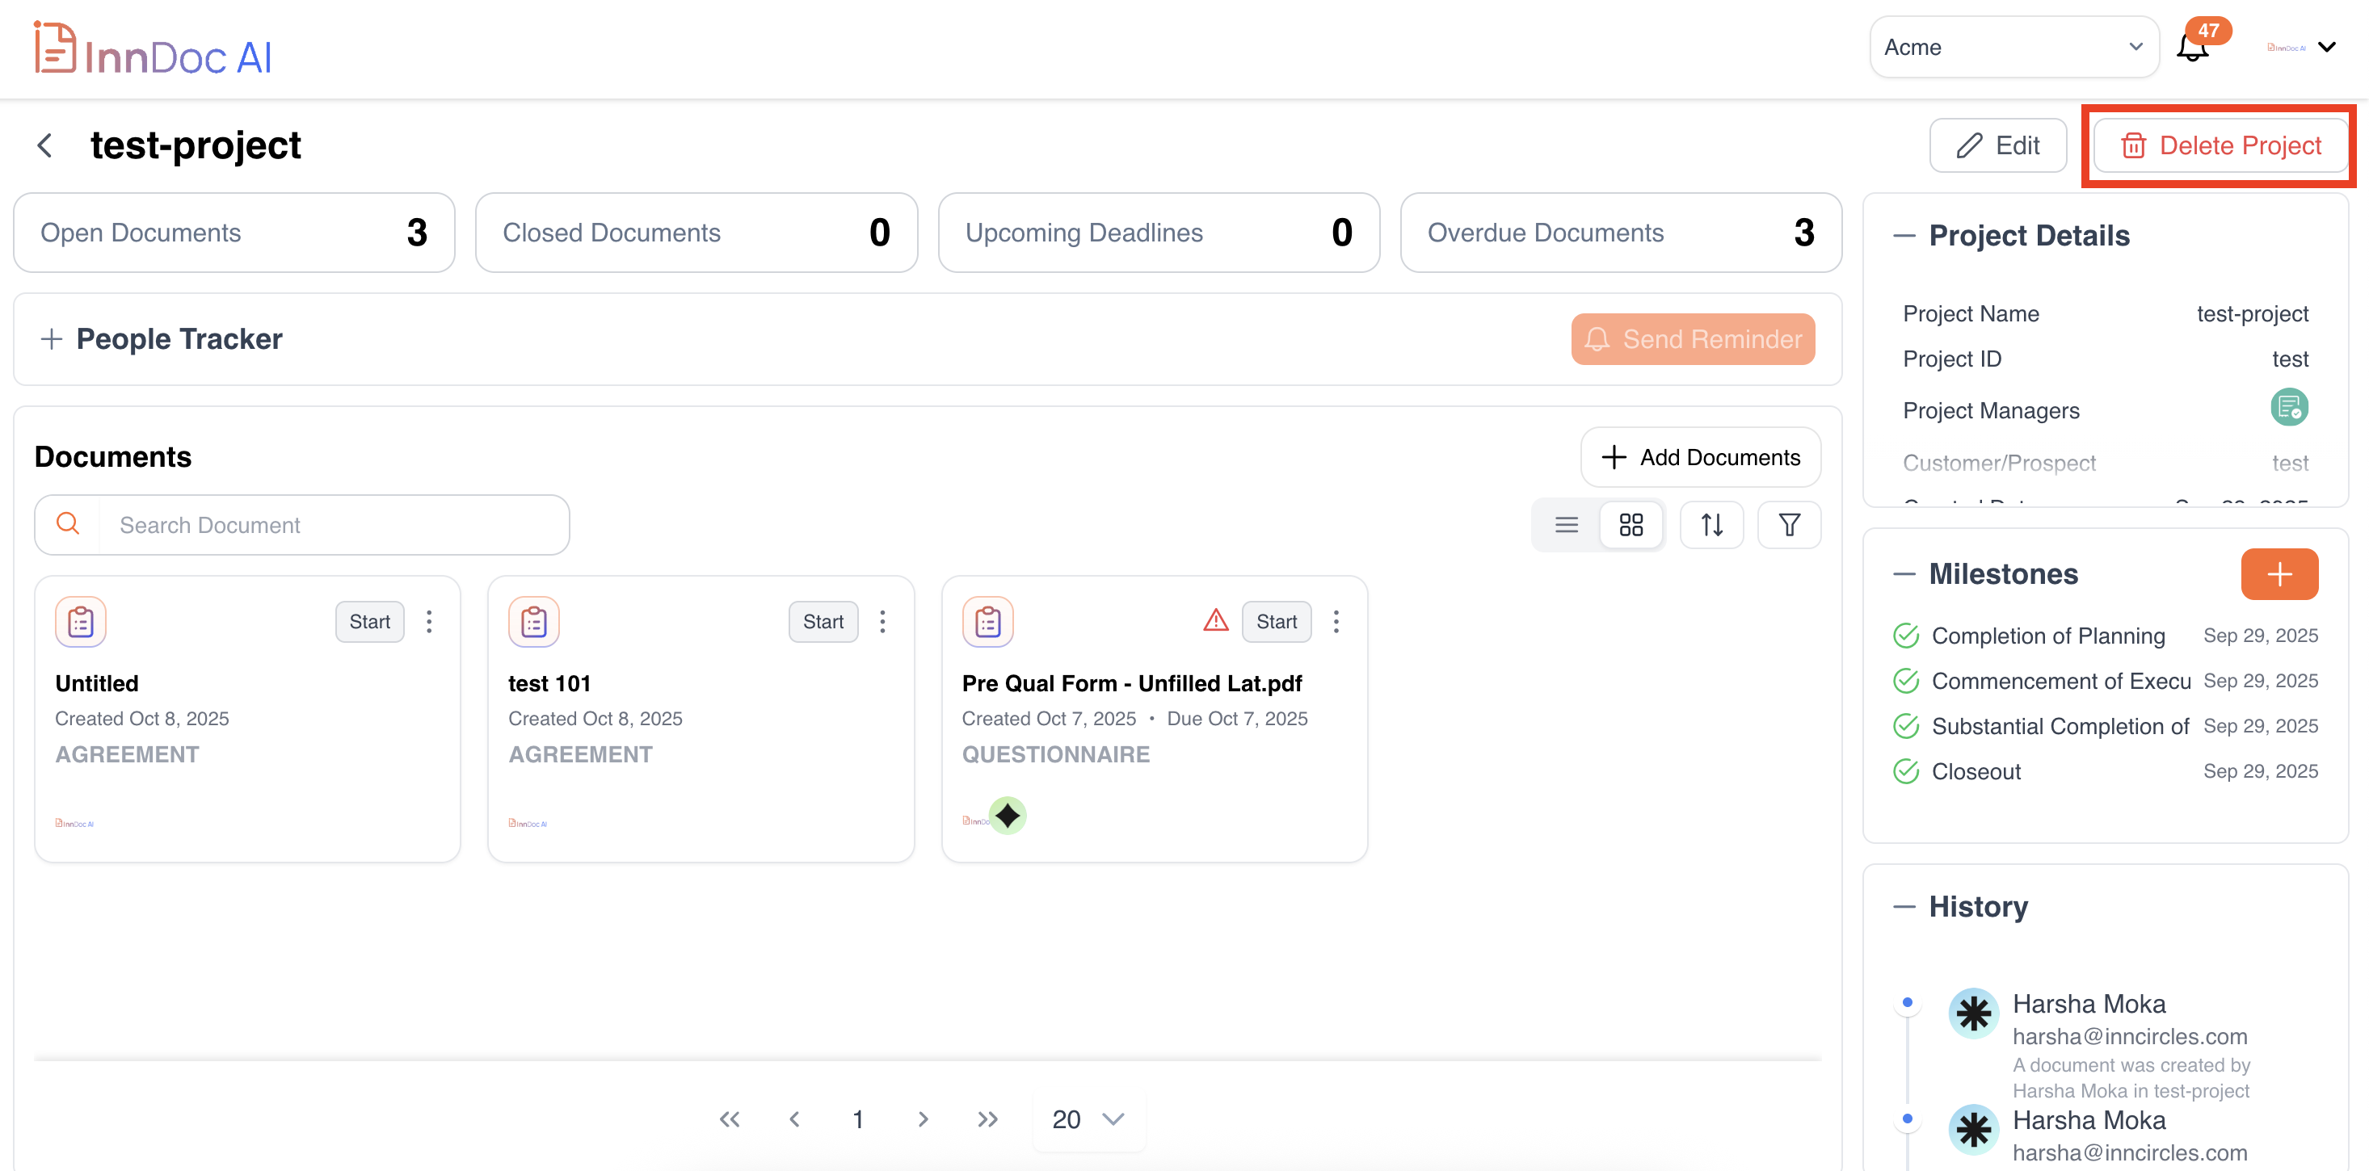
Task: Open the document filter funnel icon
Action: [x=1788, y=525]
